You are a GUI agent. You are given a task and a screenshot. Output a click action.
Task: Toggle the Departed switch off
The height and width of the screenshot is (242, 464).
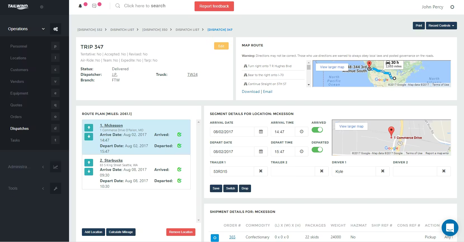pos(317,150)
